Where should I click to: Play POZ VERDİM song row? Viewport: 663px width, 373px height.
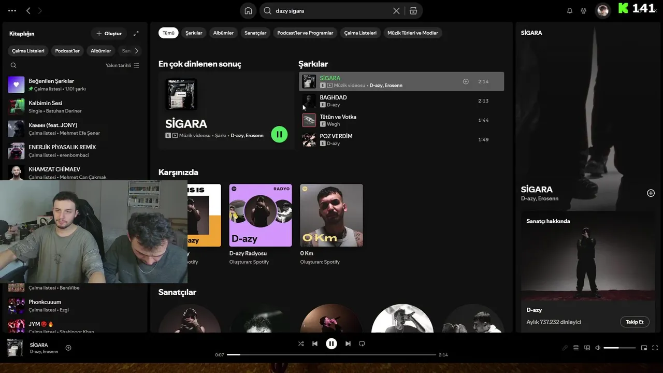click(401, 139)
